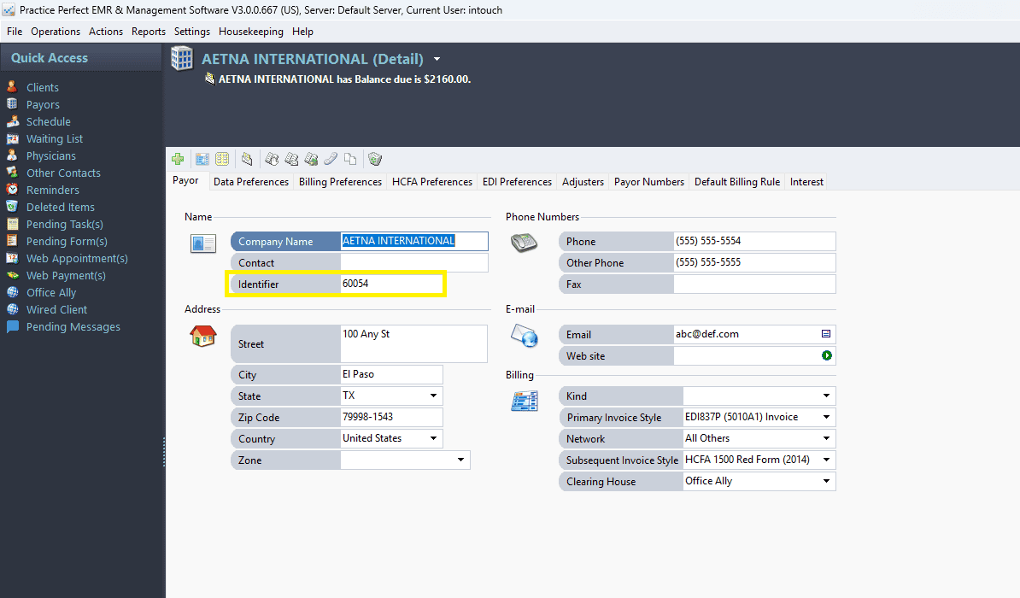This screenshot has width=1020, height=598.
Task: Open Clients from Quick Access
Action: (x=42, y=87)
